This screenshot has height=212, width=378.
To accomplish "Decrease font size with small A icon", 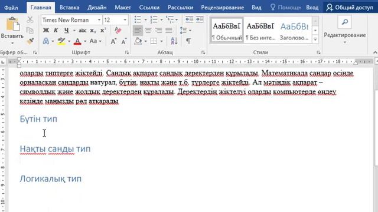I will click(124, 41).
